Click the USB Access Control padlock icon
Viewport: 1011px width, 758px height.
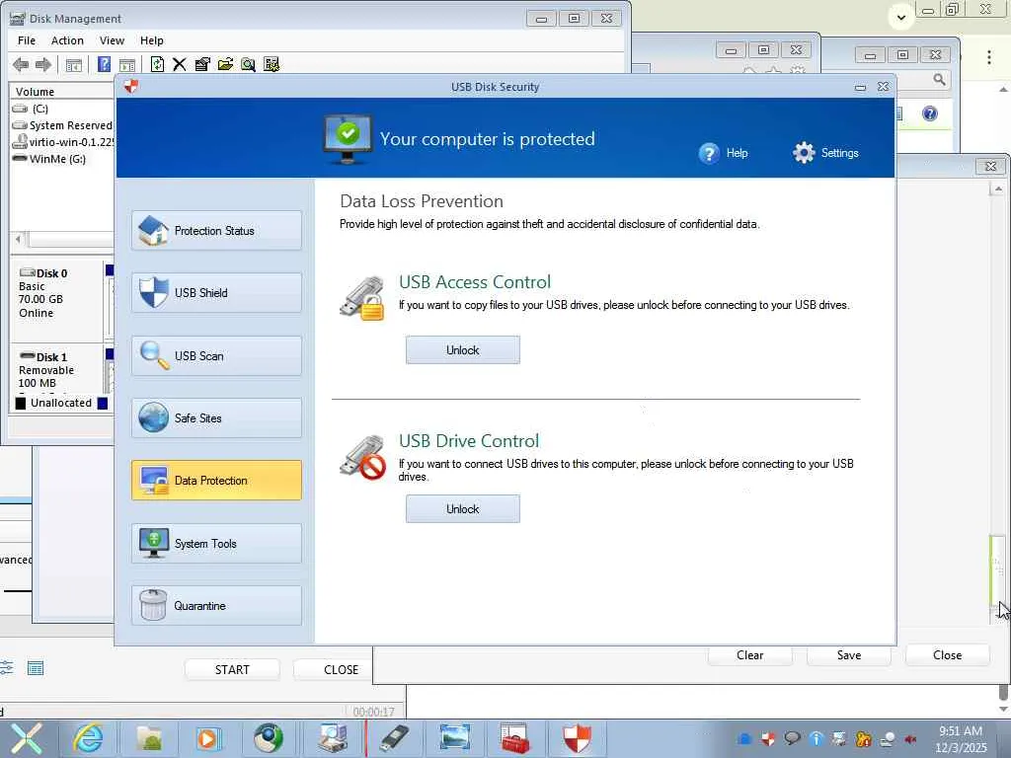pyautogui.click(x=362, y=298)
